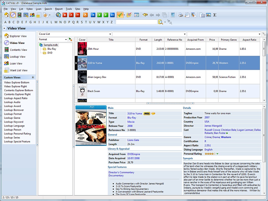Screen dimensions: 268x201
Task: Go to previous record with green left arrow
Action: [x=99, y=15]
